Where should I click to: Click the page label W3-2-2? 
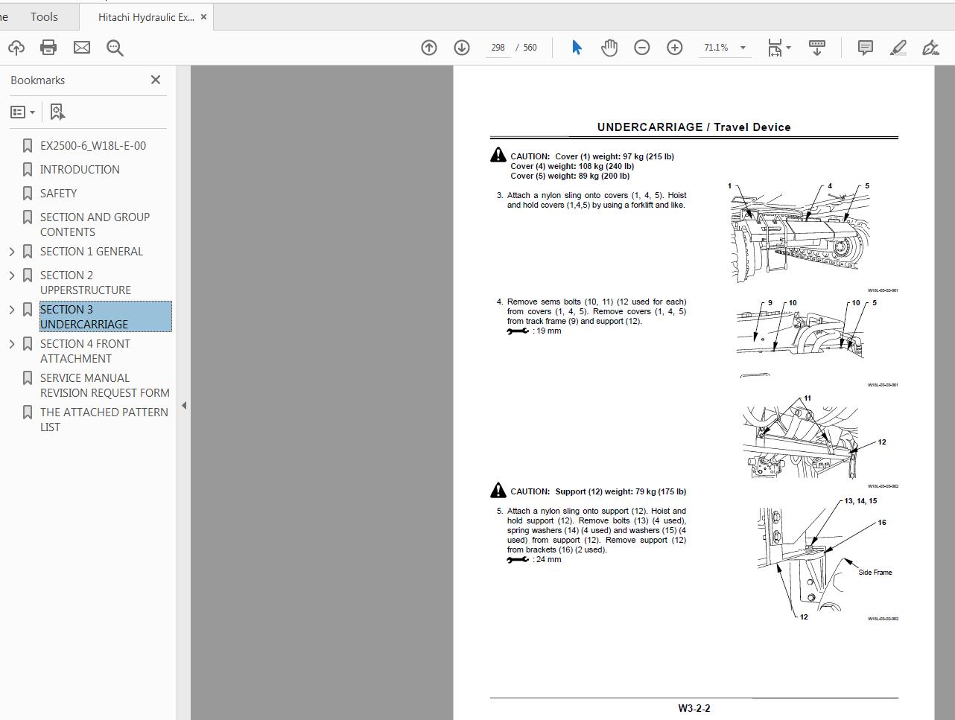click(694, 708)
